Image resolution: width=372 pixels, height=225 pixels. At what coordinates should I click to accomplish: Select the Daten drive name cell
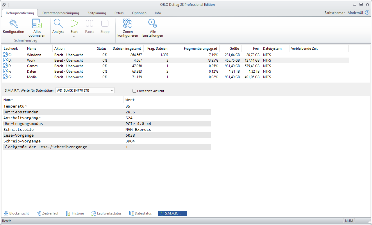coord(32,72)
